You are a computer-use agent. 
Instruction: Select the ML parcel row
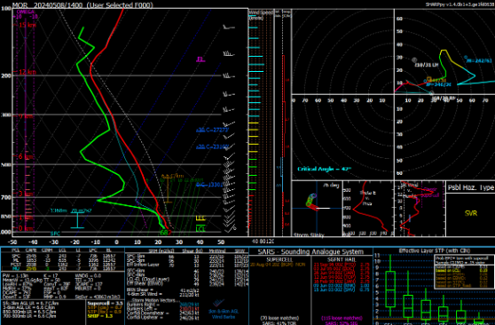(62, 260)
